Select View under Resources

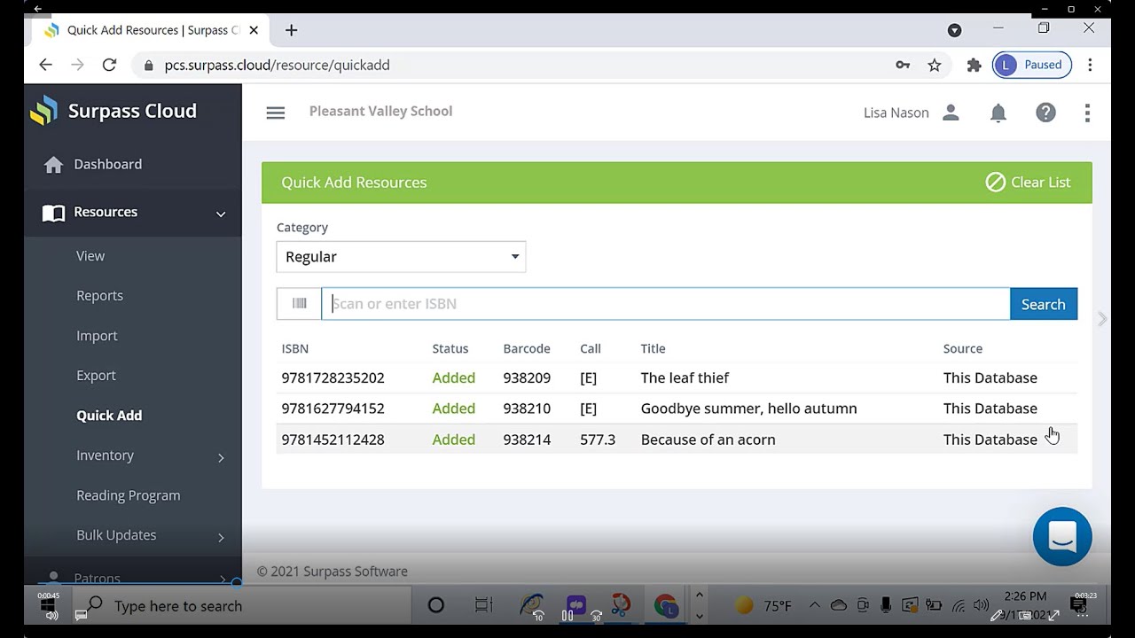90,255
